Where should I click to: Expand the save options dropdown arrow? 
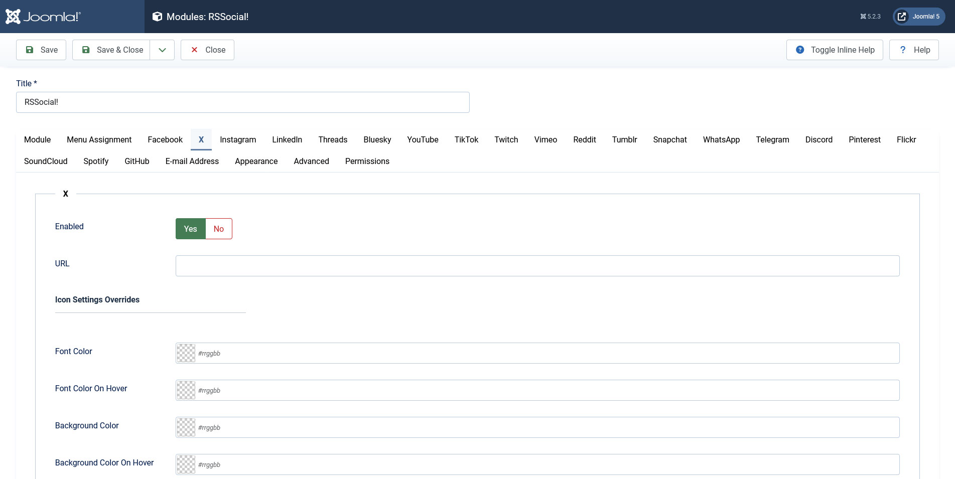[162, 50]
